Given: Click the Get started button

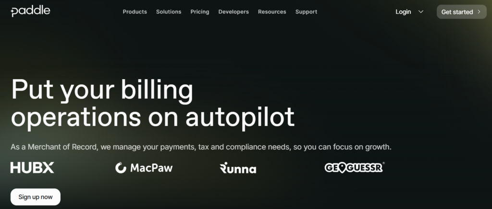Looking at the screenshot, I should [462, 12].
